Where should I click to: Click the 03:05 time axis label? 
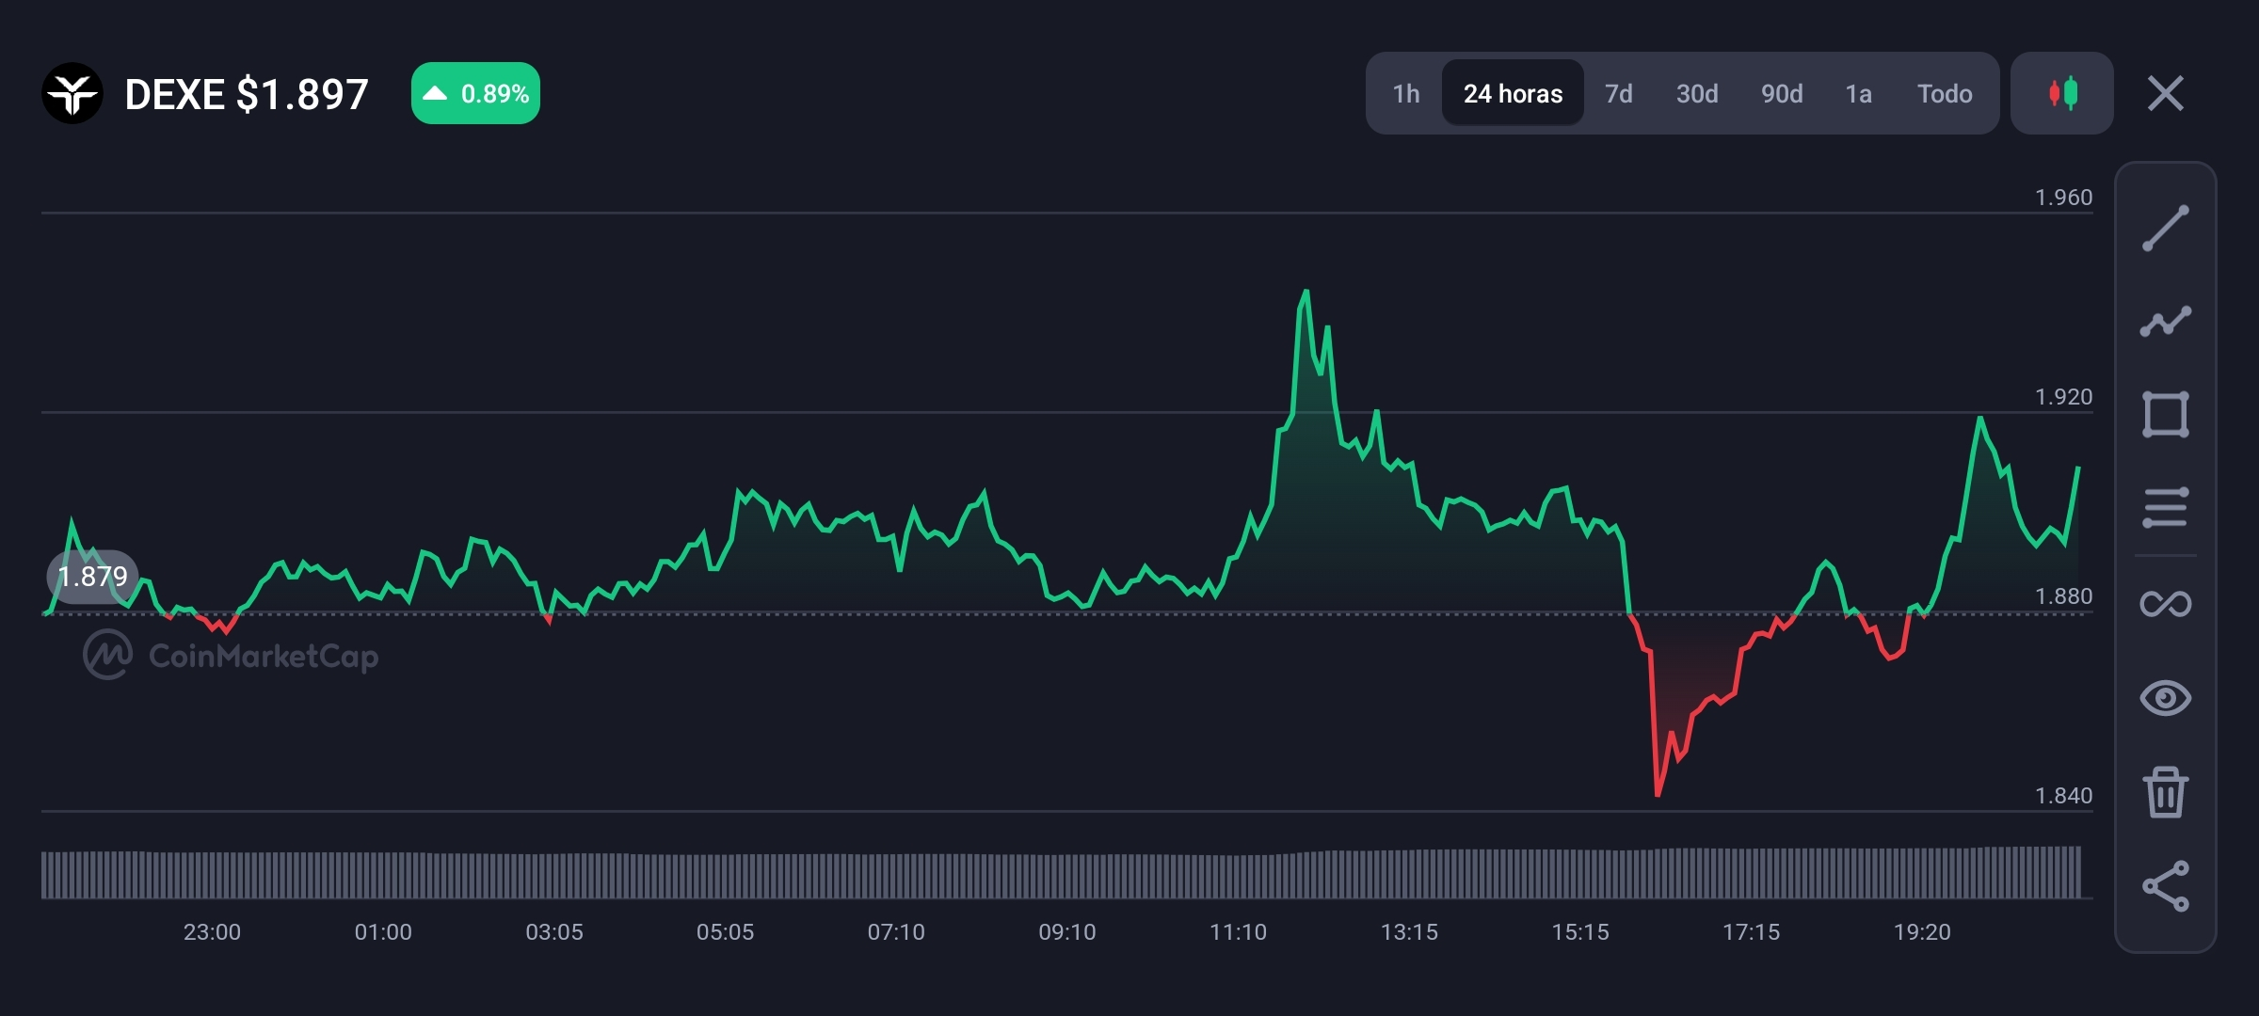point(554,932)
